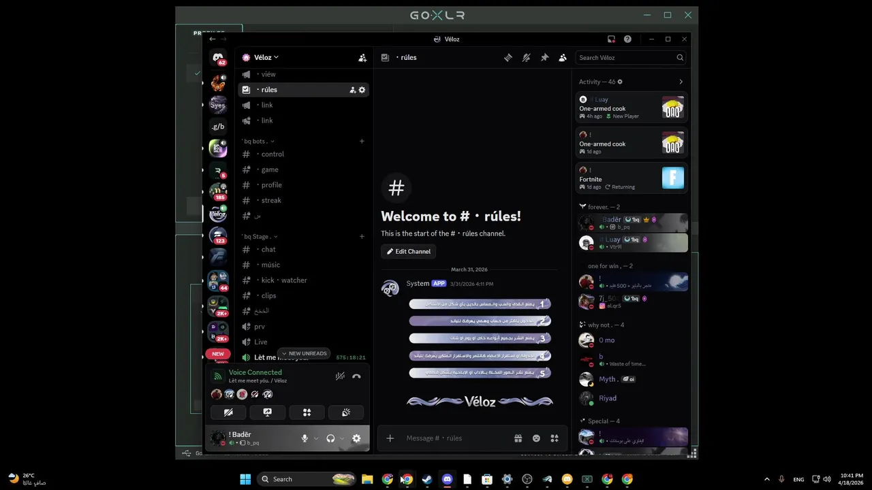Open the profile channel

pyautogui.click(x=303, y=185)
